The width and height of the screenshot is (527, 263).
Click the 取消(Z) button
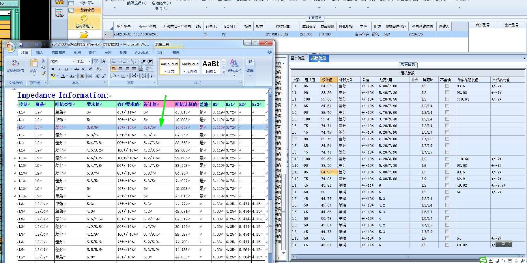(x=161, y=8)
